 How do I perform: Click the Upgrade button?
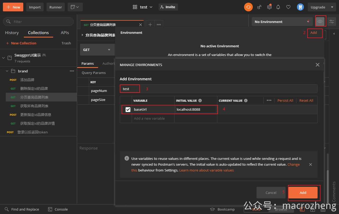(318, 7)
